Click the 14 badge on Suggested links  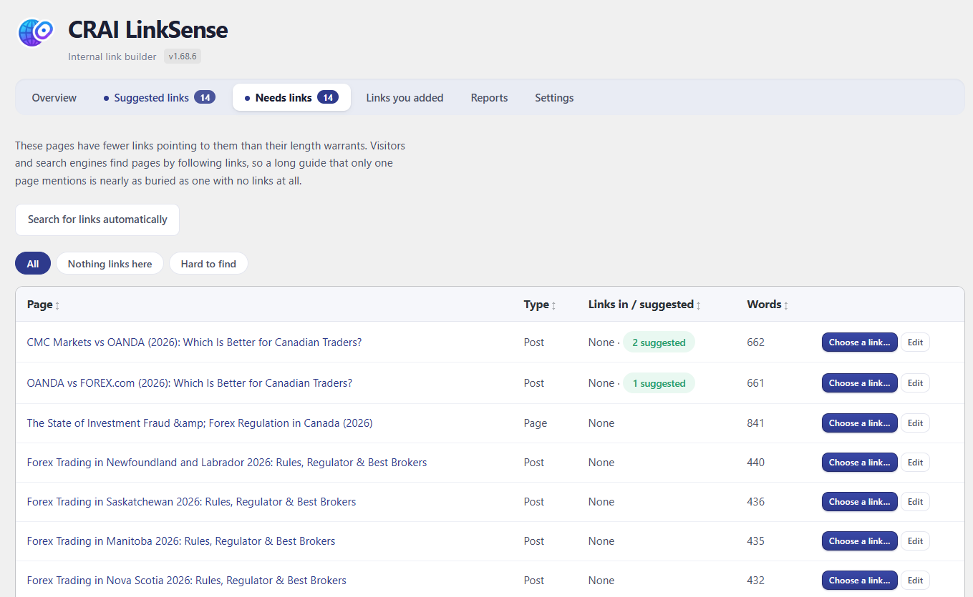[205, 98]
